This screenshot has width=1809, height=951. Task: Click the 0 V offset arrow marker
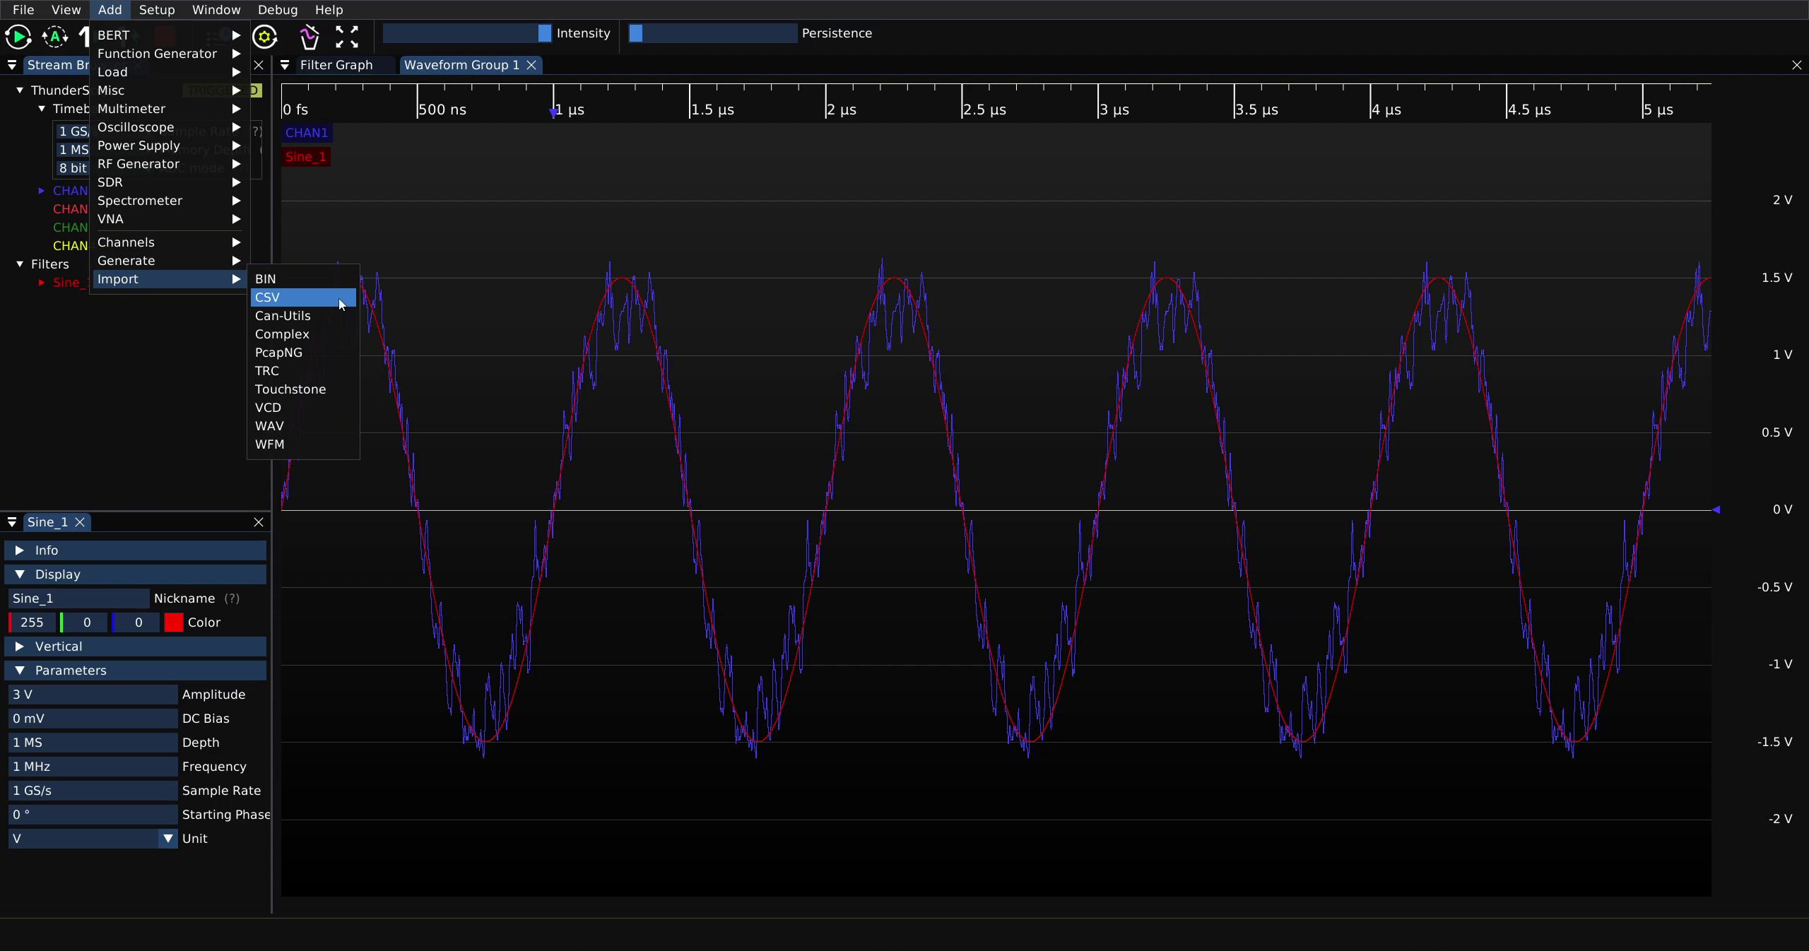pos(1716,509)
